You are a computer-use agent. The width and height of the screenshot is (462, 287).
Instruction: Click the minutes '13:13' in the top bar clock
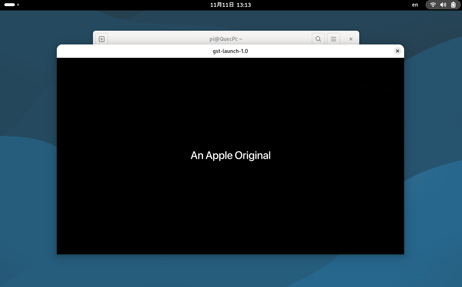243,5
